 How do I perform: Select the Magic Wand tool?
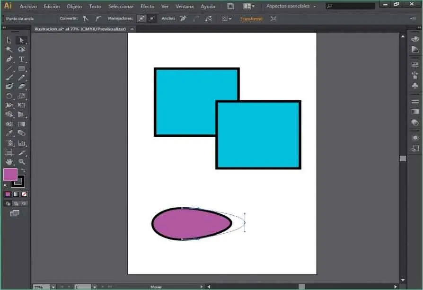[x=9, y=50]
